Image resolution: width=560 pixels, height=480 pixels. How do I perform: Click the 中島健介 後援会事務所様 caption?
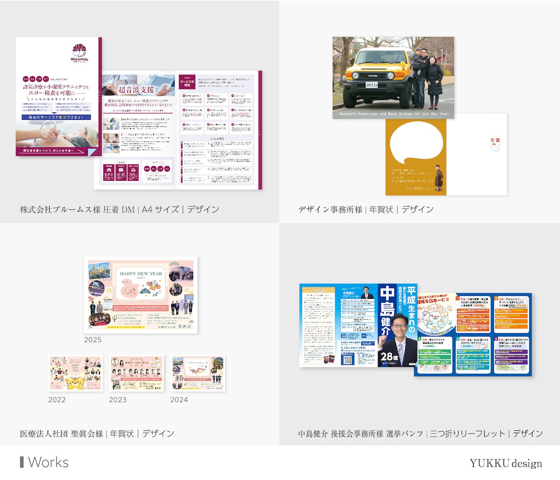[420, 434]
